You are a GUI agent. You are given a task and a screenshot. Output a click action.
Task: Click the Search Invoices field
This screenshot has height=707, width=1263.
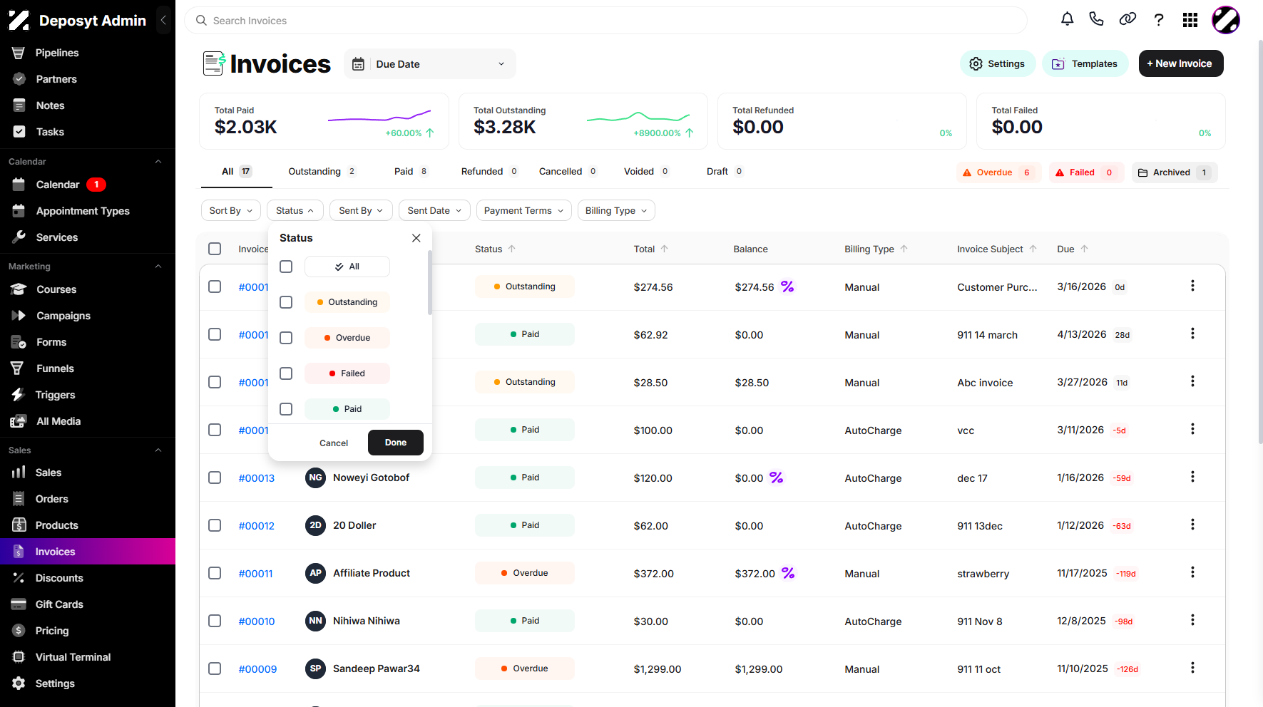coord(605,21)
